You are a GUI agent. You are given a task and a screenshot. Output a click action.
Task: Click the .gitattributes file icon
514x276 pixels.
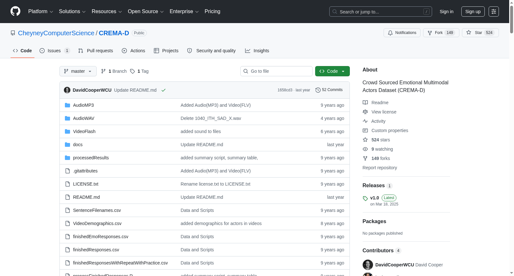[x=67, y=171]
